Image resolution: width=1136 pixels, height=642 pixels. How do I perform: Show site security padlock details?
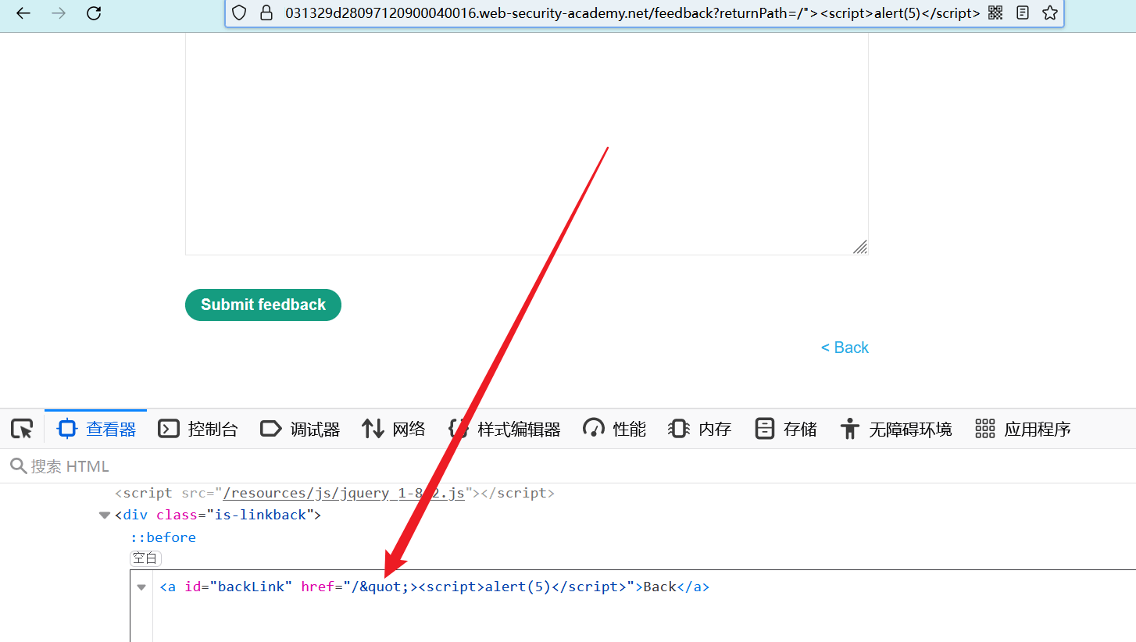266,13
